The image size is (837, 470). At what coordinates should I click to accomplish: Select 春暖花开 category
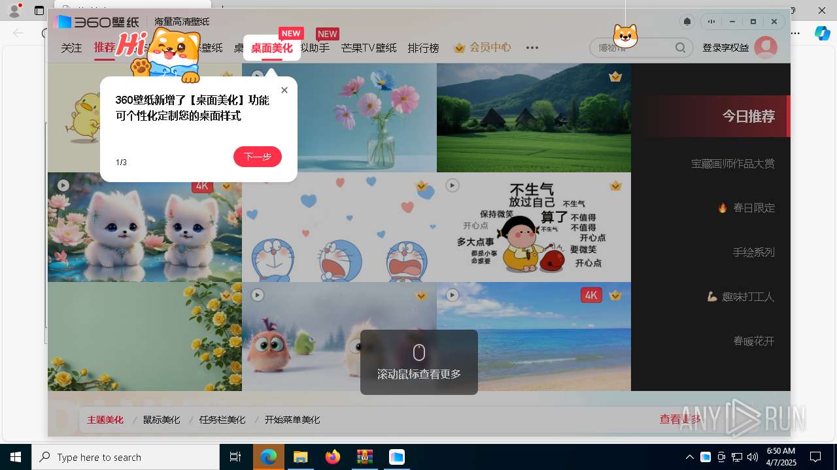754,341
